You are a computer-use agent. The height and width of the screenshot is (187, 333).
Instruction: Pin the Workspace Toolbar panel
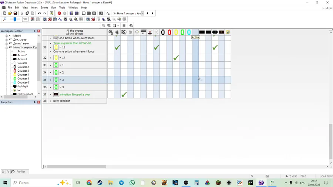[x=34, y=31]
